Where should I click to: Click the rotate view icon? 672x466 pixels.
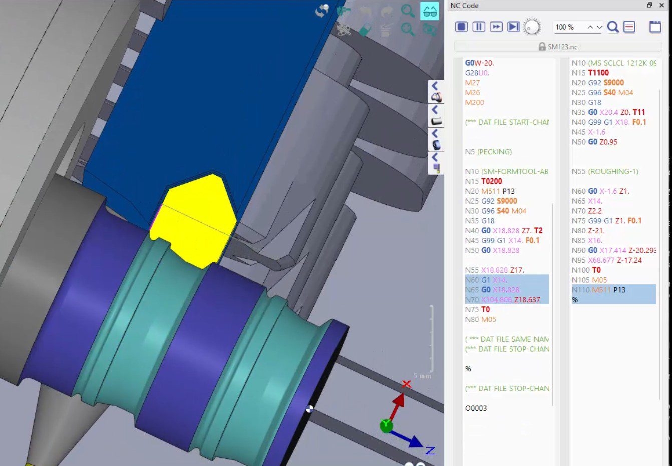coord(322,10)
